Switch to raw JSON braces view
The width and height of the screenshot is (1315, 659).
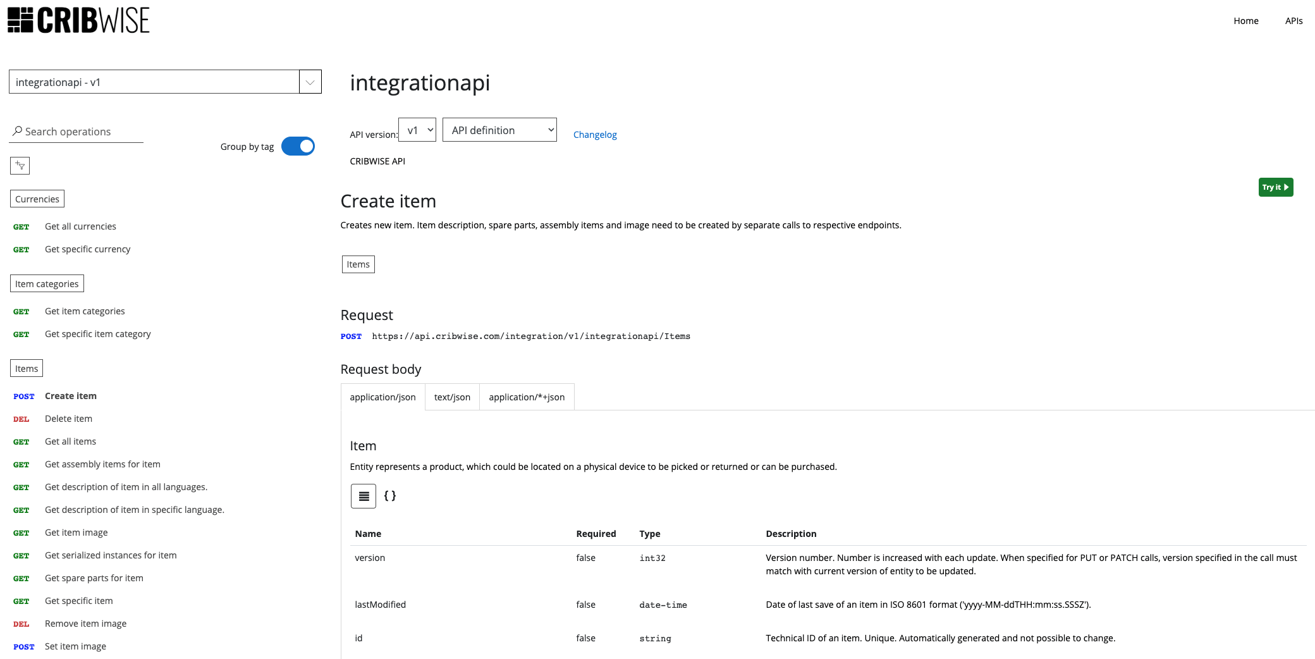tap(390, 496)
